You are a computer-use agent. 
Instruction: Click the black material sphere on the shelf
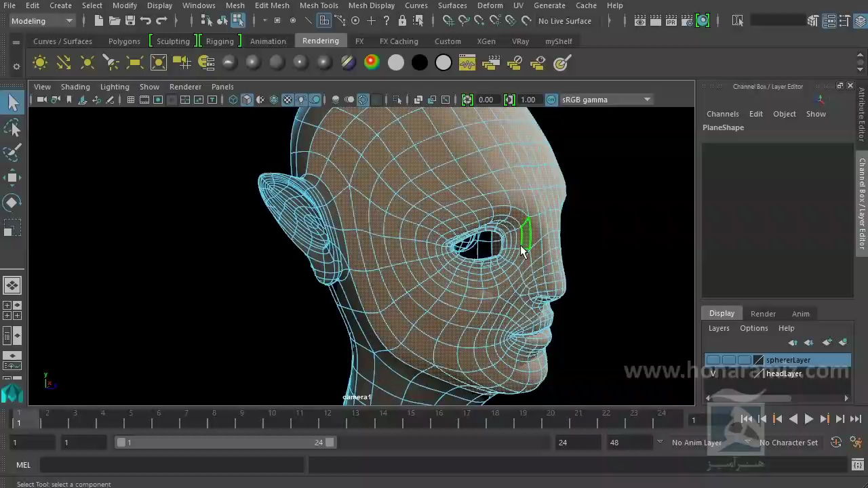point(420,63)
